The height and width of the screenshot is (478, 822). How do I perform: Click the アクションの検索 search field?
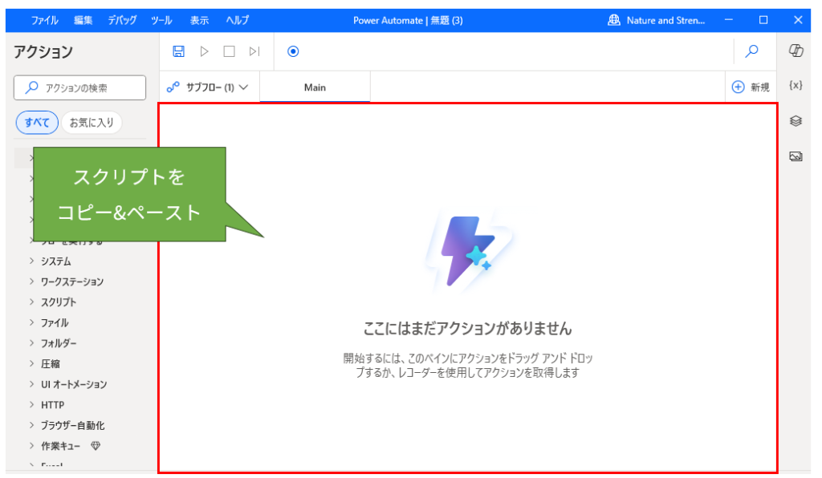pos(79,88)
